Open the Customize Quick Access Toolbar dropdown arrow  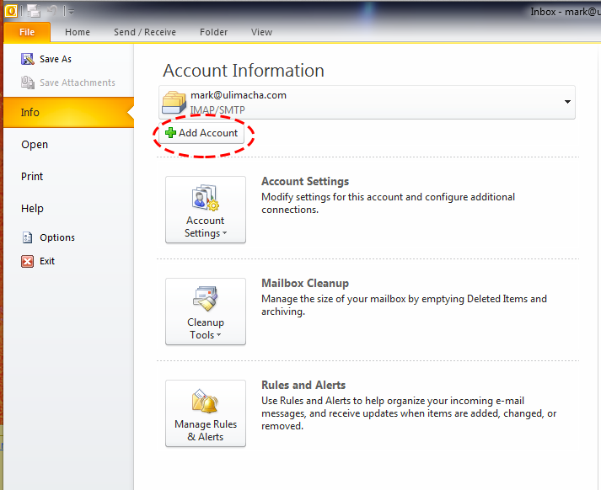click(72, 12)
